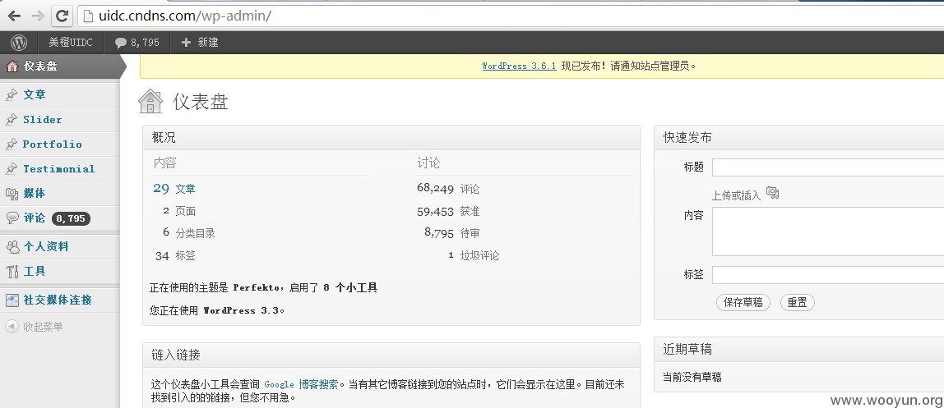Click the 概况 panel header

coord(391,138)
